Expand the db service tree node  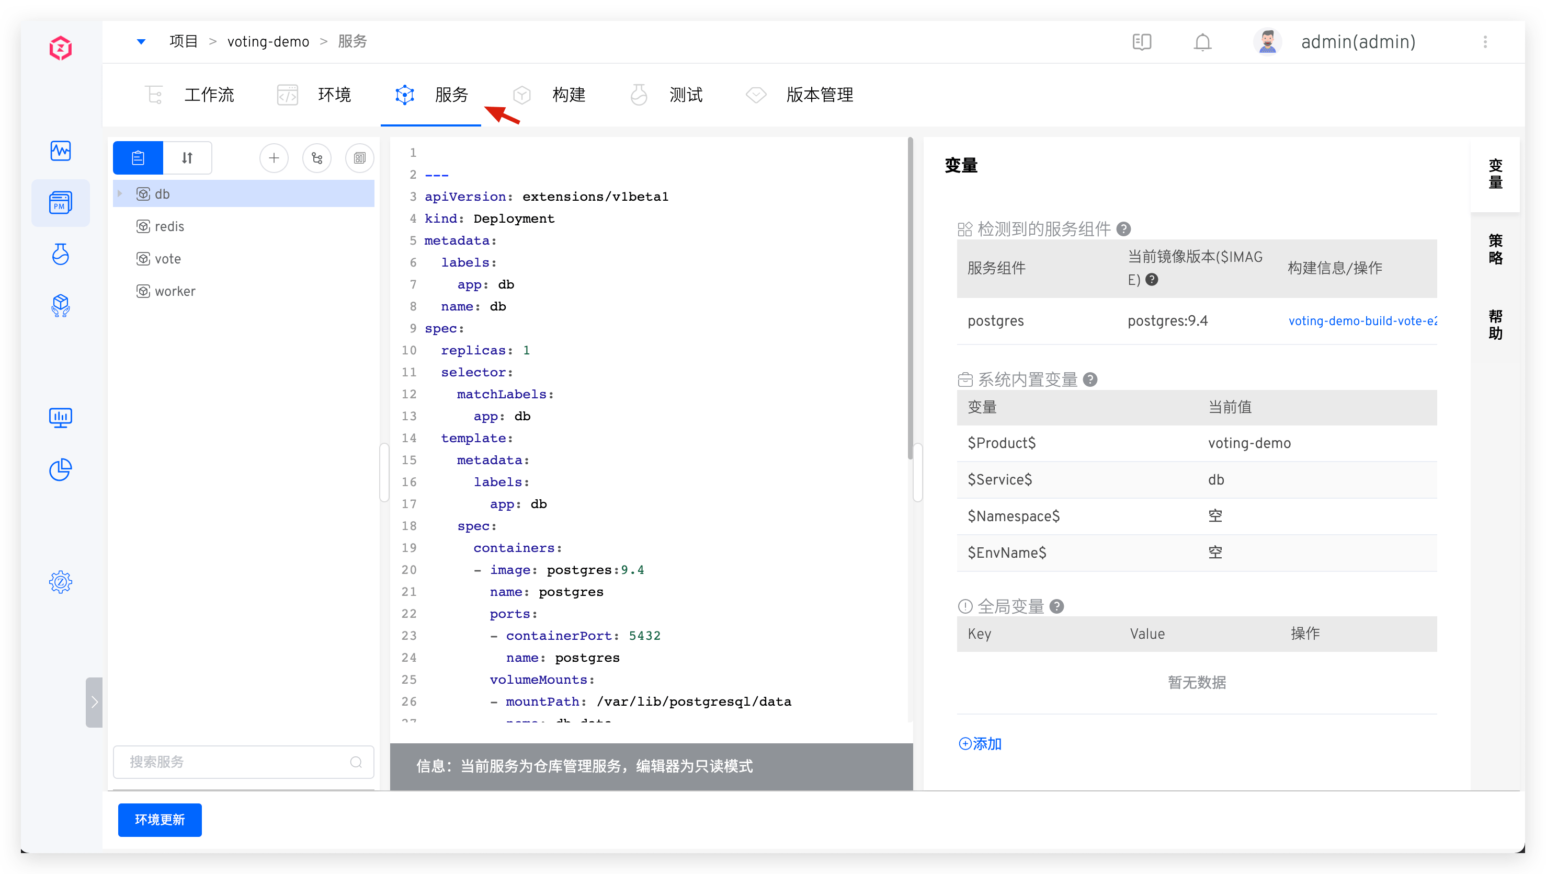pyautogui.click(x=120, y=193)
